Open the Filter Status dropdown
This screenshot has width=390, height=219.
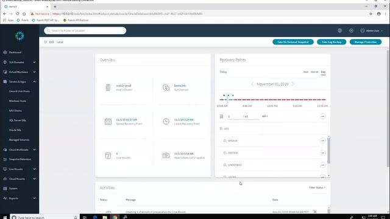tap(317, 188)
